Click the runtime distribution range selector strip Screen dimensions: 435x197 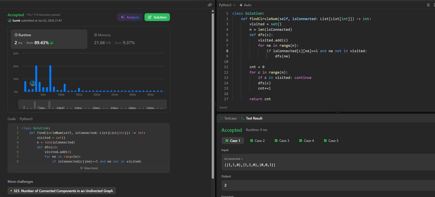point(92,104)
